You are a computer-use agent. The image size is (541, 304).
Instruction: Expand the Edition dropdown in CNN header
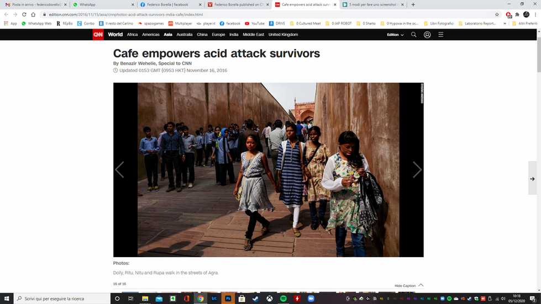[x=395, y=35]
